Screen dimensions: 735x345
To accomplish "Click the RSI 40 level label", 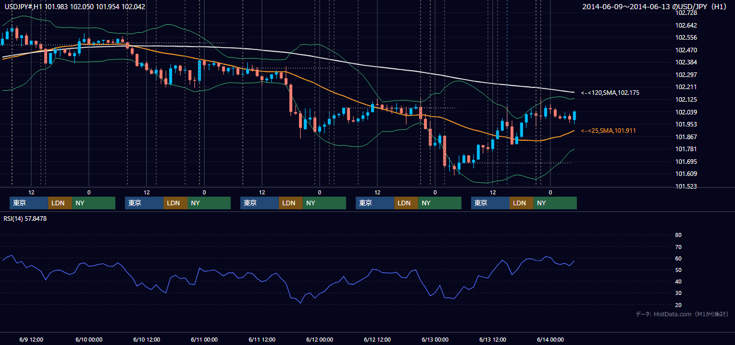I will tap(678, 281).
